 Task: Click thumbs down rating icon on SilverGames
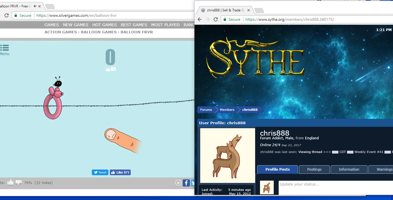coord(19,183)
